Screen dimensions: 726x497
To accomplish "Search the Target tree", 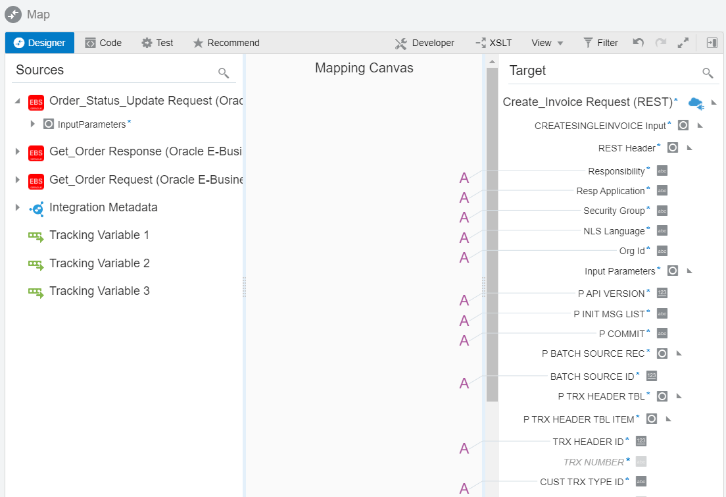I will click(x=708, y=73).
